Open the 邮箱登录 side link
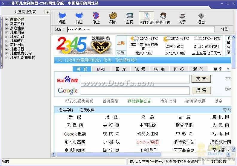Screen dimensions: 237x166 (x=228, y=45)
